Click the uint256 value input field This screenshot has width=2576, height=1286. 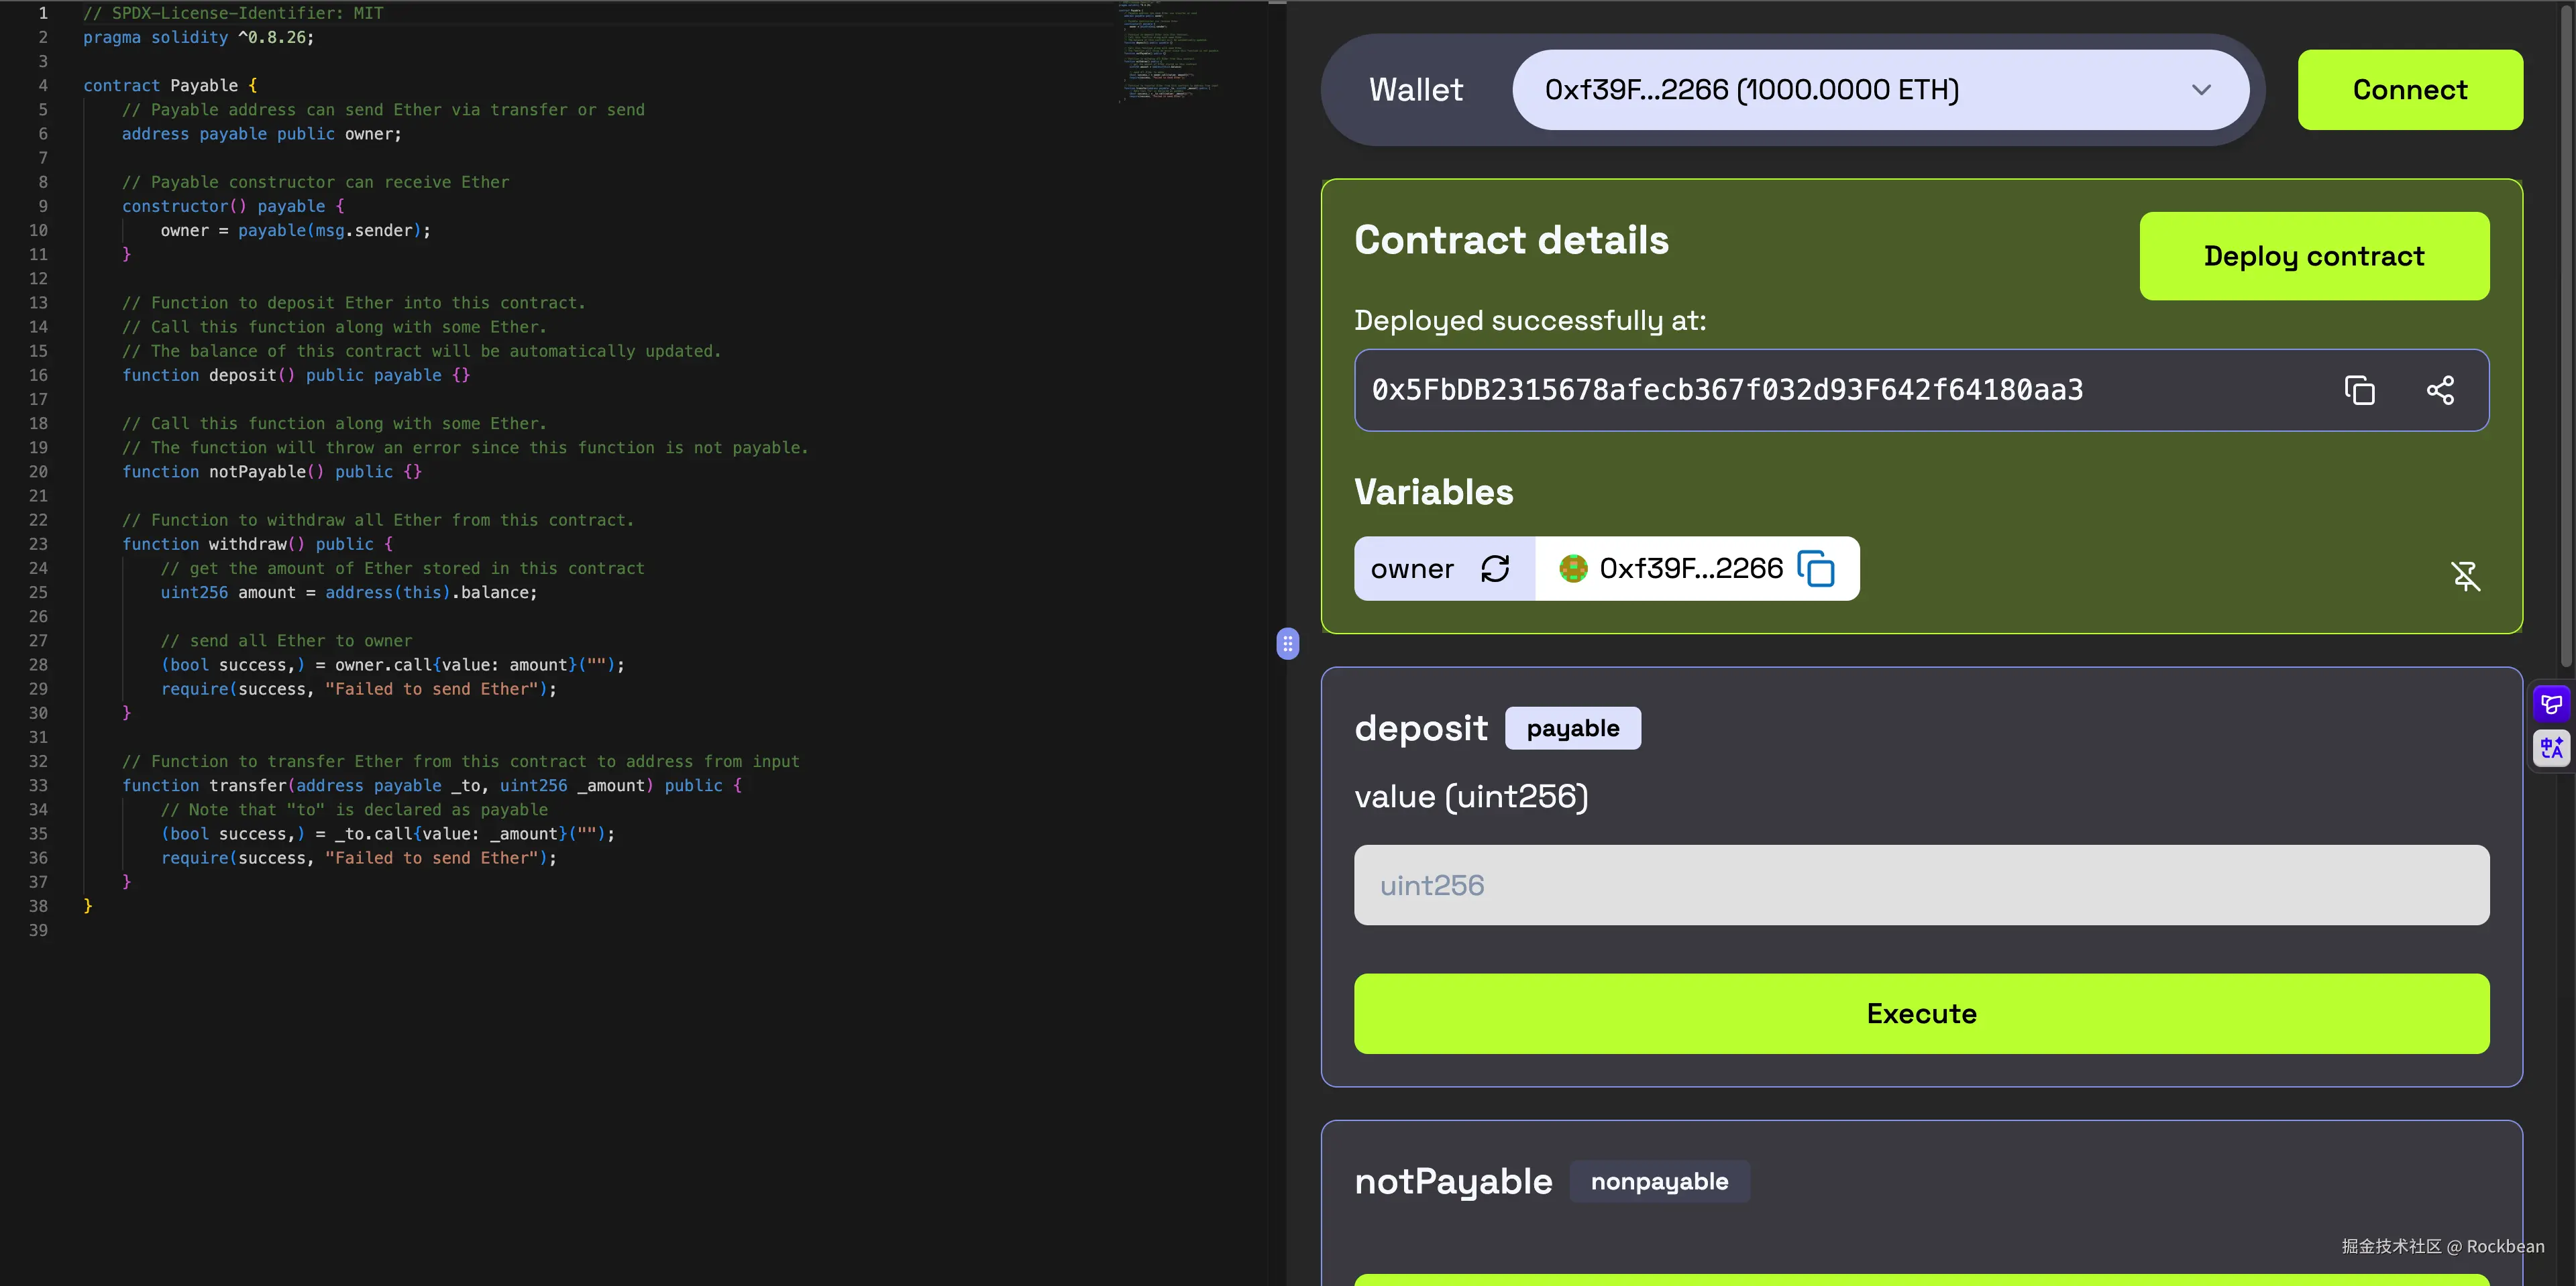(1920, 884)
